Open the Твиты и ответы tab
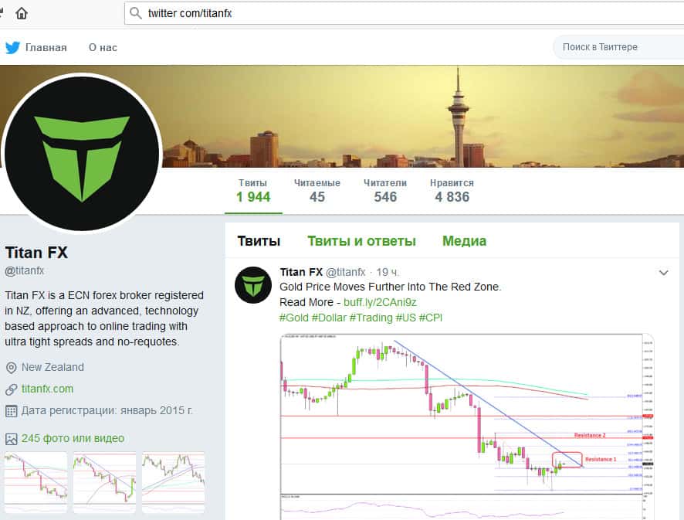The image size is (684, 520). pos(361,241)
